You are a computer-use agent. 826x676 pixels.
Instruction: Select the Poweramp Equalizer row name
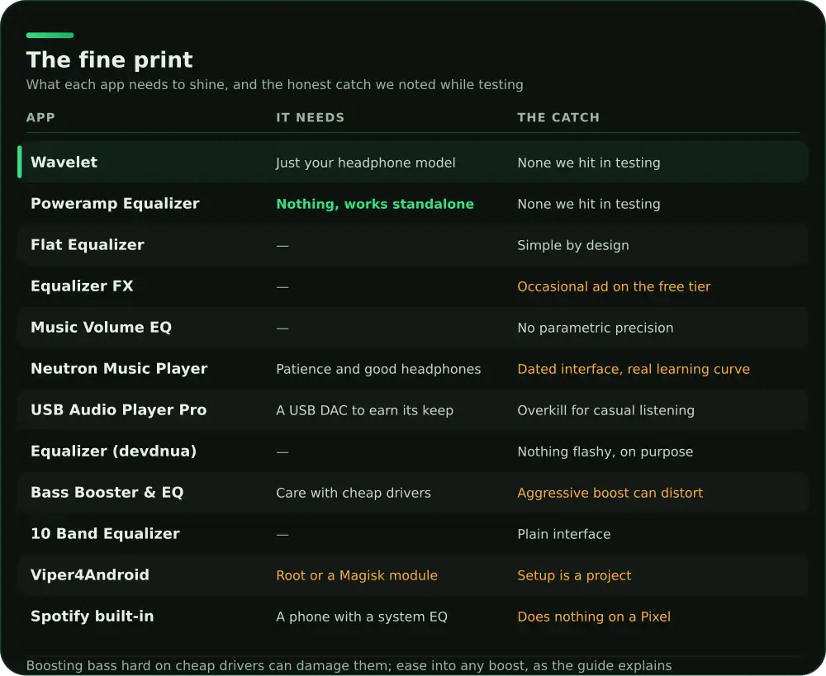tap(115, 204)
